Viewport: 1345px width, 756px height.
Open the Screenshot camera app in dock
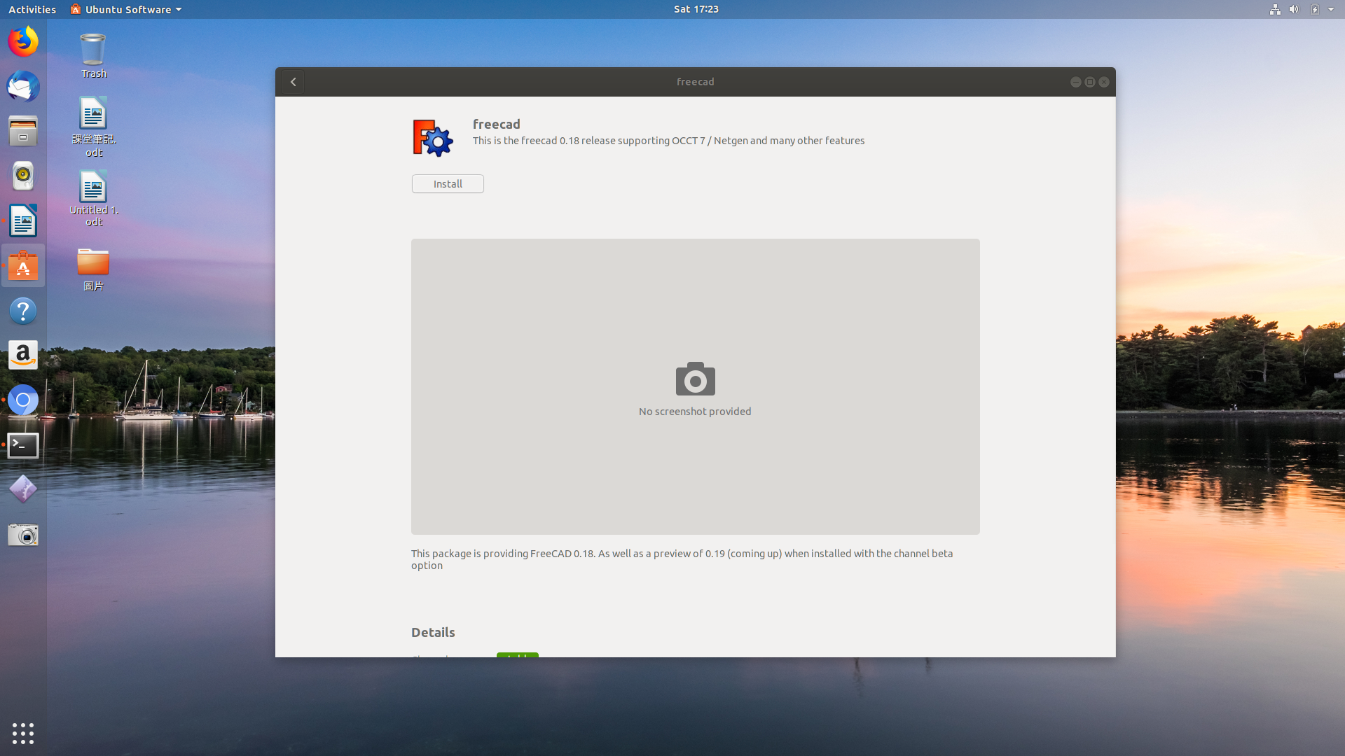pyautogui.click(x=23, y=535)
